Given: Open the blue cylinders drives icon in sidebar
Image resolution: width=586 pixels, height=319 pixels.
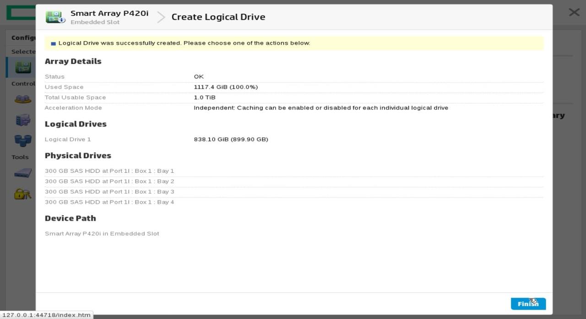Looking at the screenshot, I should click(23, 140).
